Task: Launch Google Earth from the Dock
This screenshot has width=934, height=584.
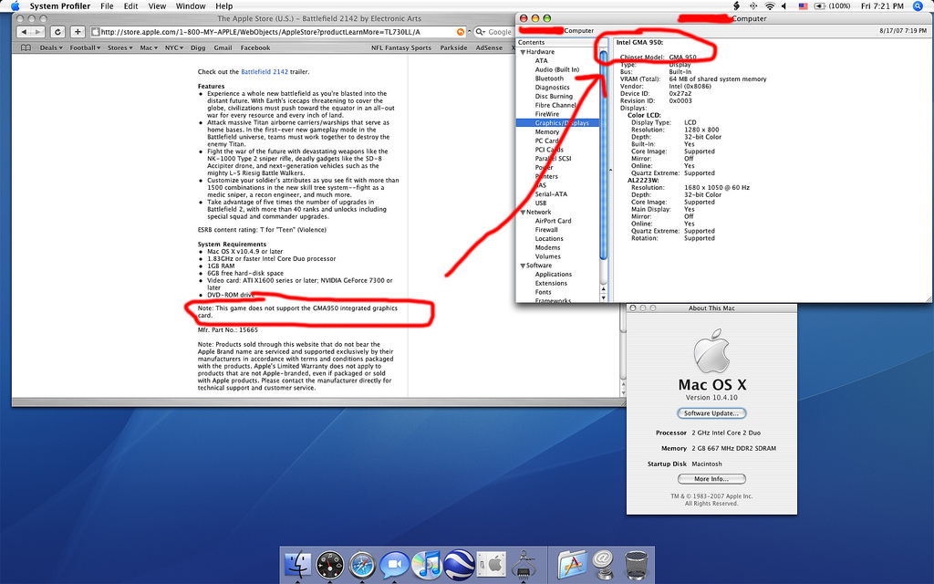Action: tap(459, 564)
